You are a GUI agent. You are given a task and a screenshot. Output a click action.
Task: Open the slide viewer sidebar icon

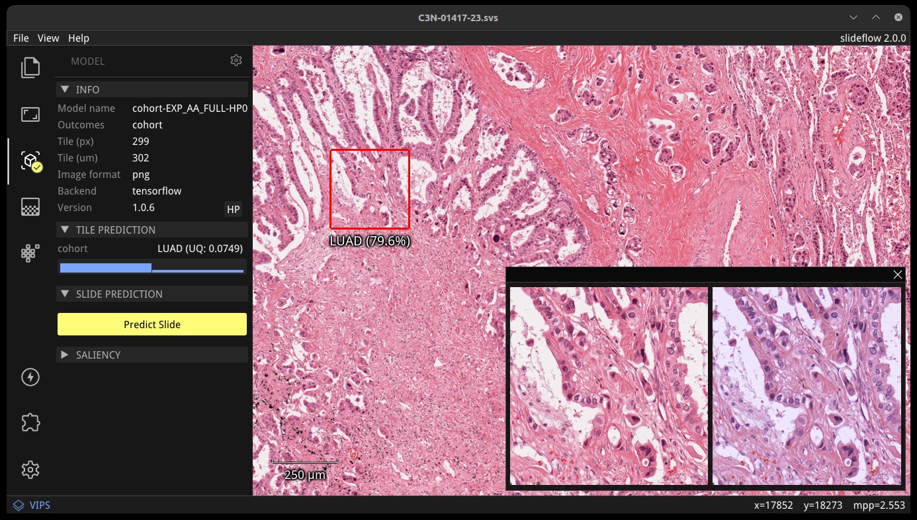30,114
